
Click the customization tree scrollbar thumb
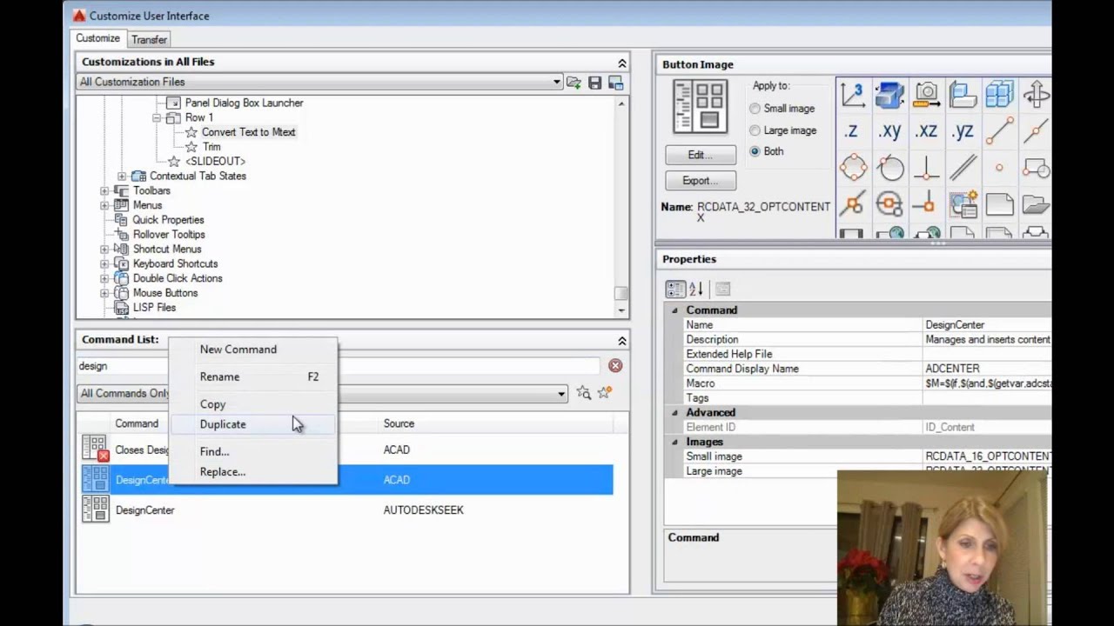pos(621,293)
